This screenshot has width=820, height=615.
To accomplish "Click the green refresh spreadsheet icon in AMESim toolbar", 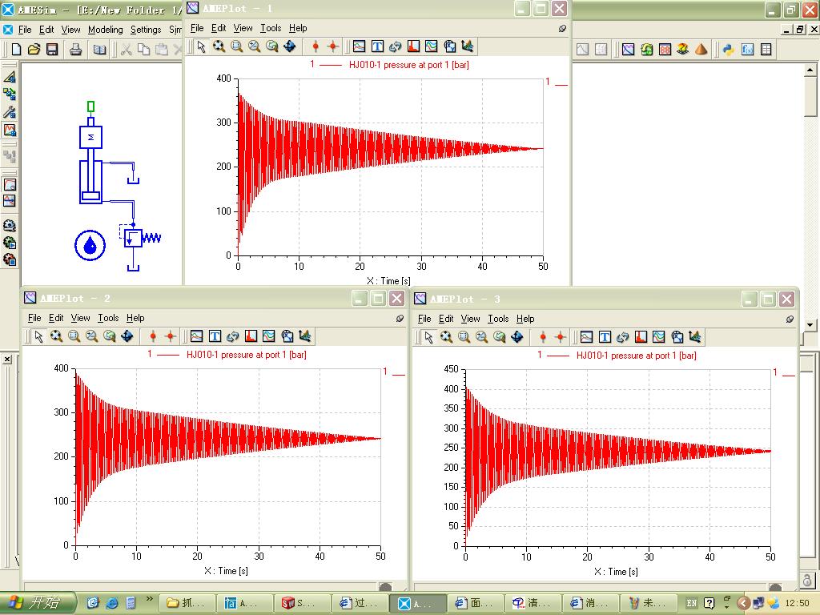I will tap(646, 50).
